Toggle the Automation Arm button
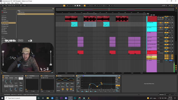The image size is (178, 100). [x=85, y=6]
